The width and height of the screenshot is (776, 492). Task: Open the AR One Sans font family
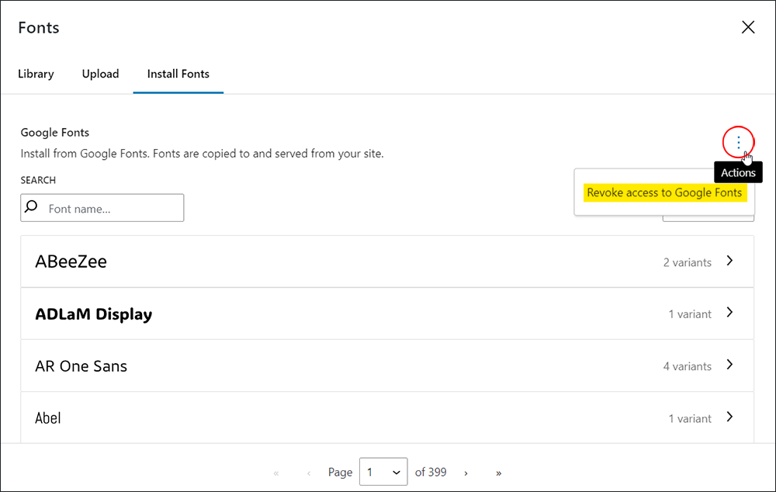coord(387,366)
